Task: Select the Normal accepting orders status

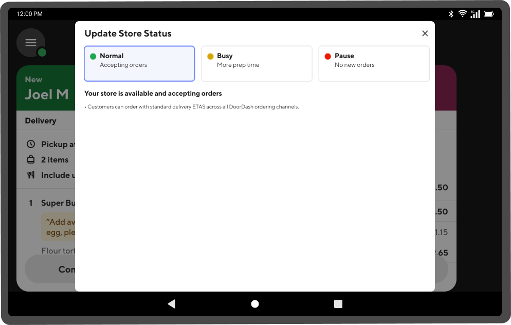Action: (x=139, y=64)
